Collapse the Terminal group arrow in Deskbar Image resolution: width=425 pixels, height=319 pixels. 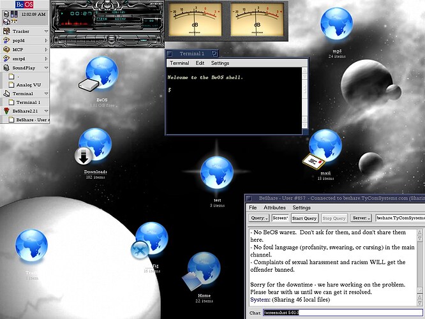coord(46,94)
